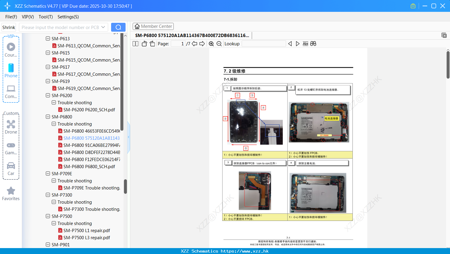Open the Settings(S) menu
This screenshot has width=450, height=254.
pyautogui.click(x=68, y=17)
